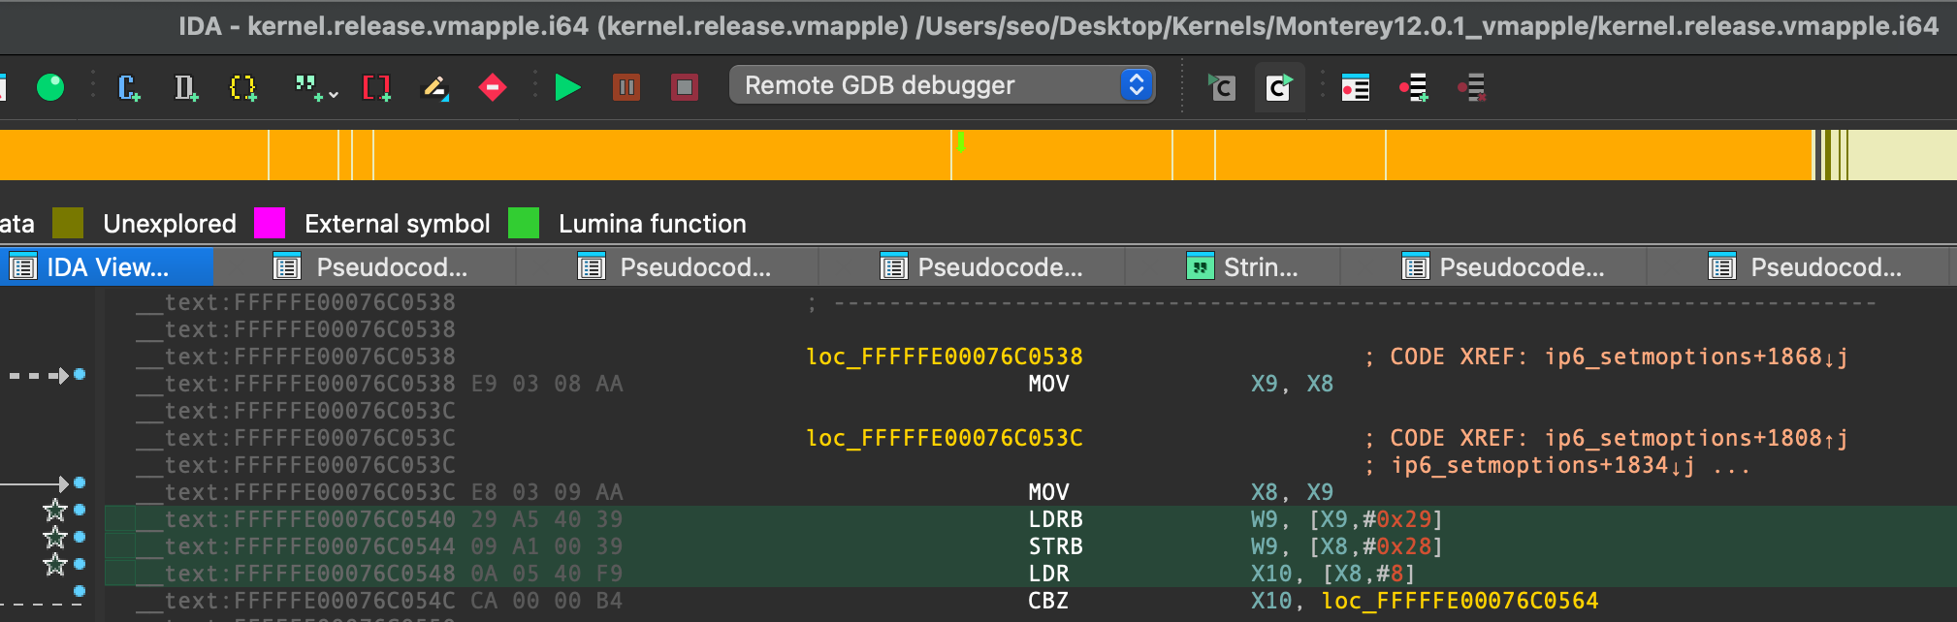Click the star marker on the LDRB line
Image resolution: width=1957 pixels, height=622 pixels.
pos(55,510)
